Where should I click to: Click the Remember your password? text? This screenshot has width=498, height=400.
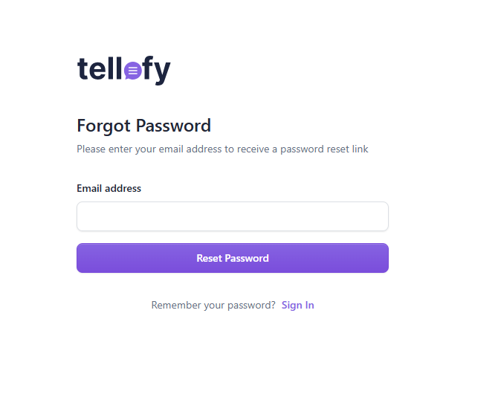click(x=213, y=305)
